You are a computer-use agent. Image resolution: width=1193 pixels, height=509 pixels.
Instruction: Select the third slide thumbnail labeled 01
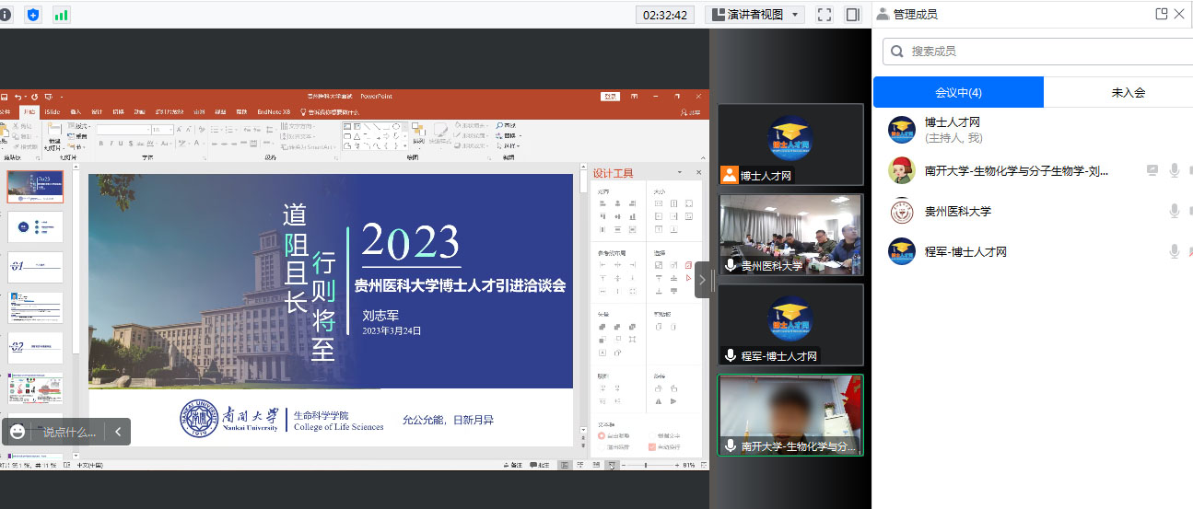click(x=35, y=267)
